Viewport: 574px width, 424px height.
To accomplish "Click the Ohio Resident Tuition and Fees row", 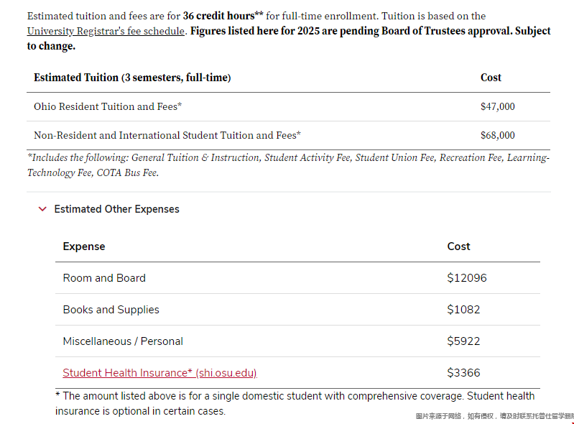I will pos(289,106).
